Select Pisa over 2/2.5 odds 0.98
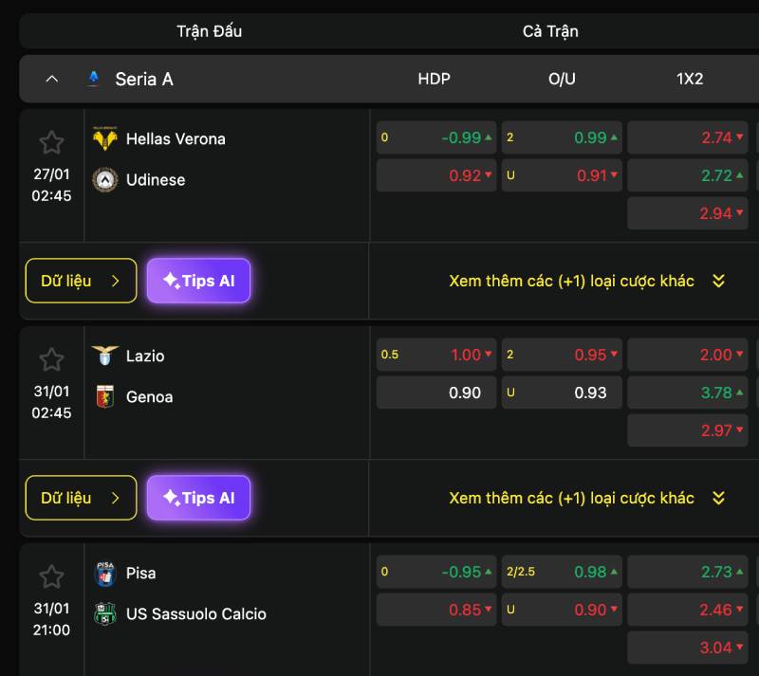 562,572
